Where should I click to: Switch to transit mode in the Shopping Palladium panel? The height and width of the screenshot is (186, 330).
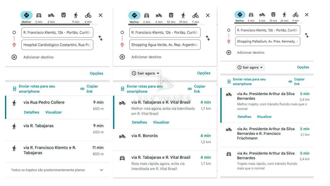tap(273, 15)
